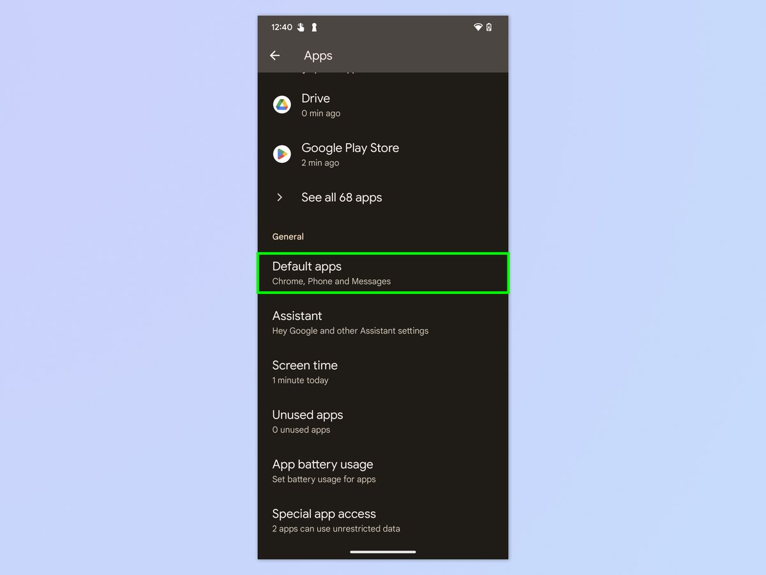
Task: Tap See all 68 apps
Action: click(342, 197)
